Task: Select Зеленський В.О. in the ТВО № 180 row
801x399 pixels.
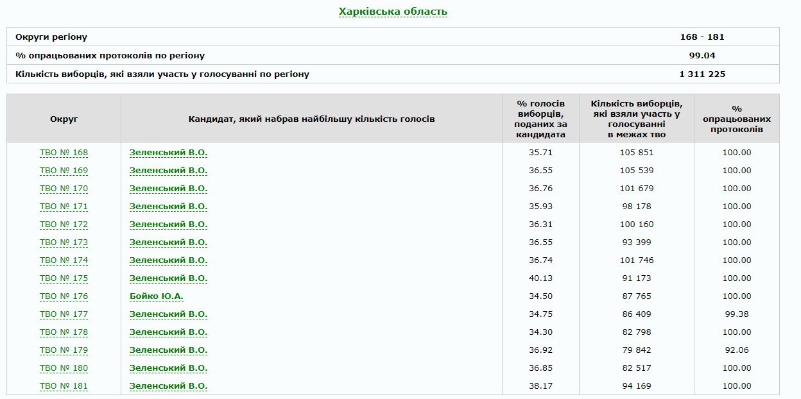Action: (x=168, y=368)
